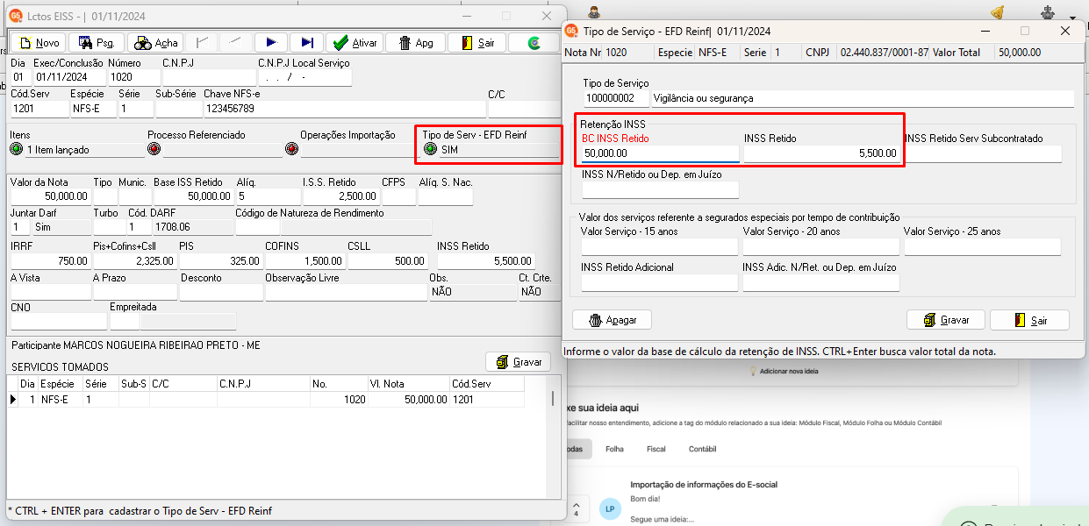Toggle the Tipo de Serv EFD Reinf indicator
Image resolution: width=1089 pixels, height=526 pixels.
click(430, 149)
